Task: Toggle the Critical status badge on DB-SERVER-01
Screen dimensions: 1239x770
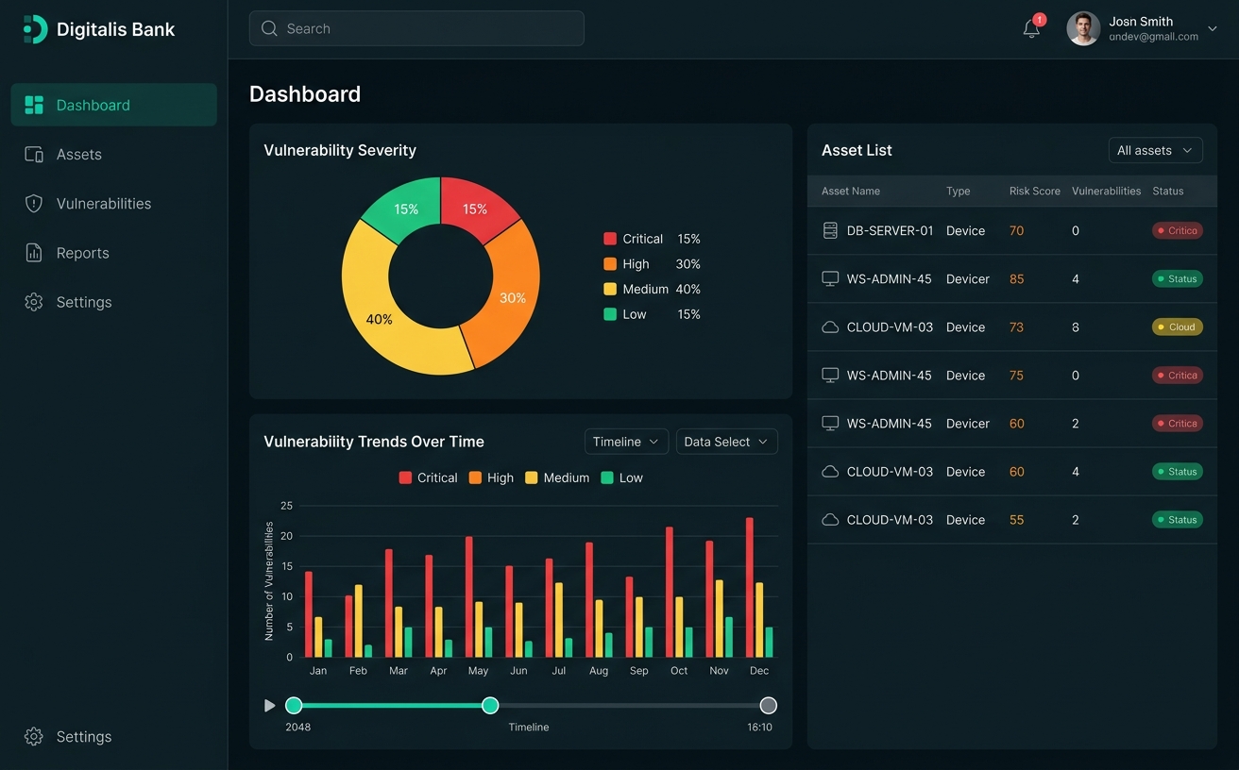Action: [x=1177, y=230]
